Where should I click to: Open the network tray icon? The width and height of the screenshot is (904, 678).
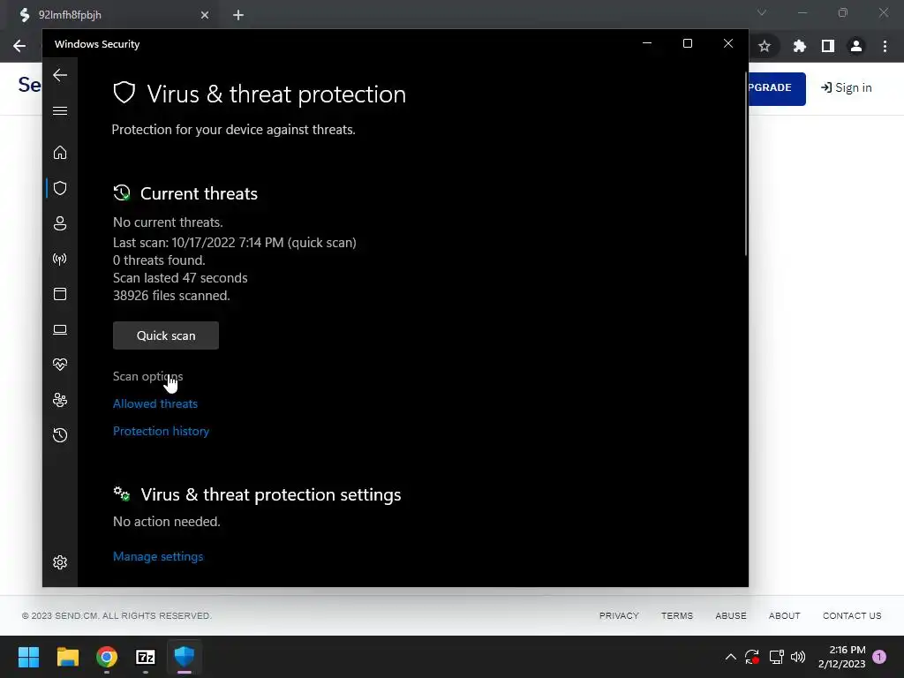pos(776,657)
